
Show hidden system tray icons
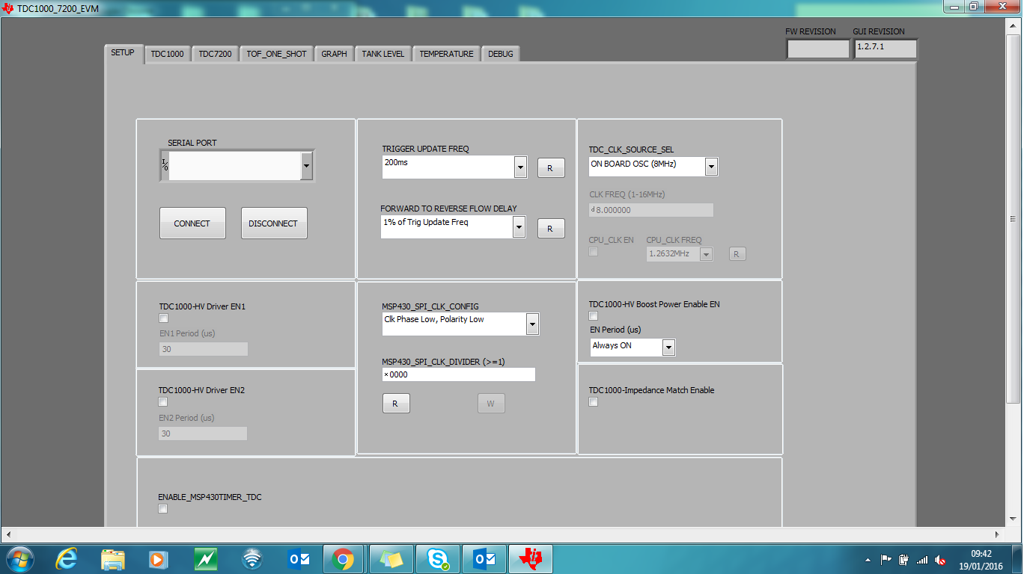tap(868, 560)
